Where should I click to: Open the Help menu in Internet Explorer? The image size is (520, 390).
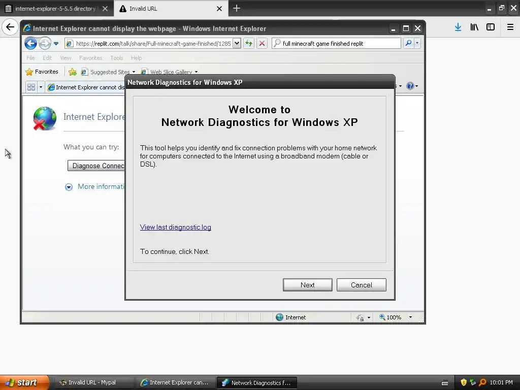(x=136, y=58)
